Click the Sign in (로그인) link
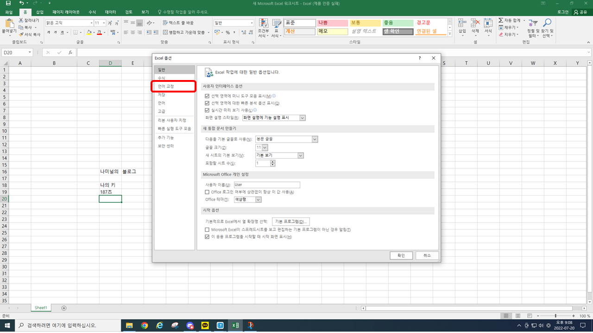This screenshot has height=333, width=593. click(x=563, y=12)
